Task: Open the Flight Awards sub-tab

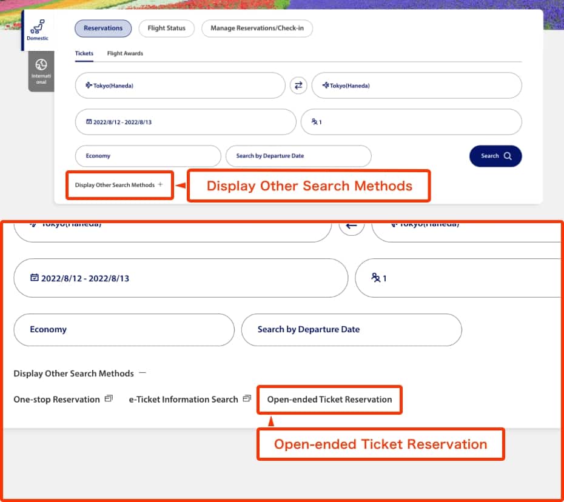Action: point(125,53)
